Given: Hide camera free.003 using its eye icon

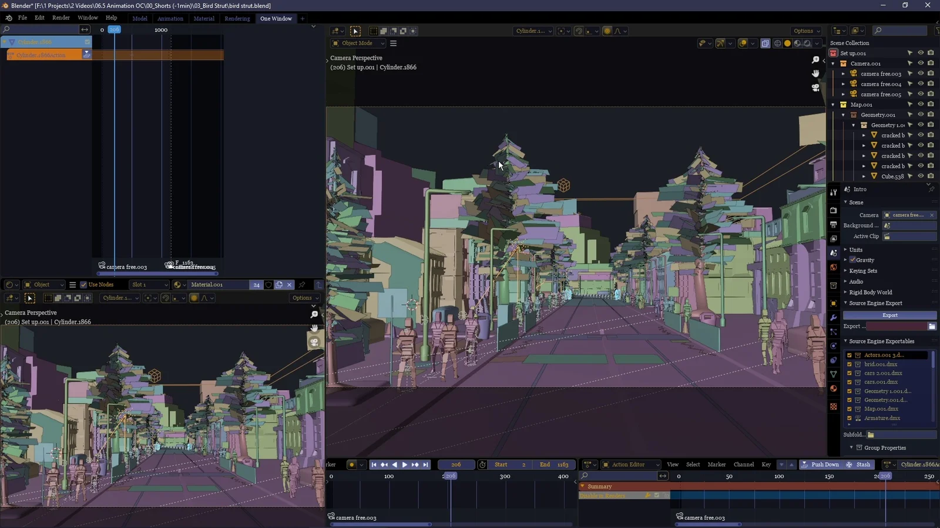Looking at the screenshot, I should pyautogui.click(x=921, y=74).
